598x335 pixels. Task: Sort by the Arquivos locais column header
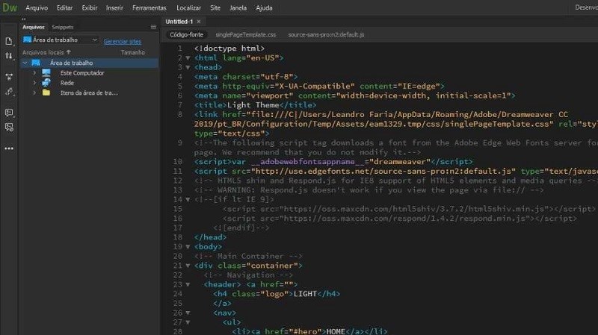43,52
